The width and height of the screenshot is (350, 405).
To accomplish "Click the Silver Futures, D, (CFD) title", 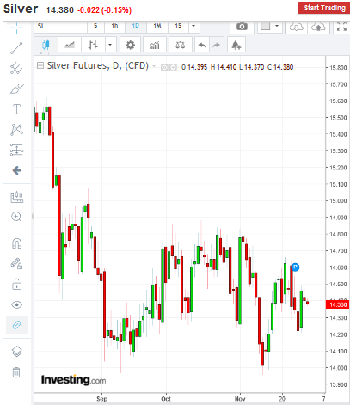I will pyautogui.click(x=98, y=65).
